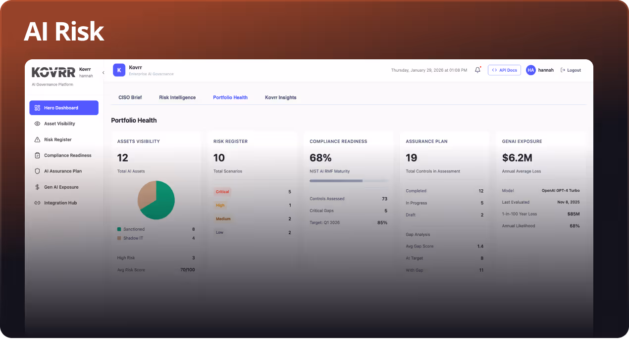Open the Asset Visibility eye icon
This screenshot has width=629, height=339.
[x=37, y=124]
